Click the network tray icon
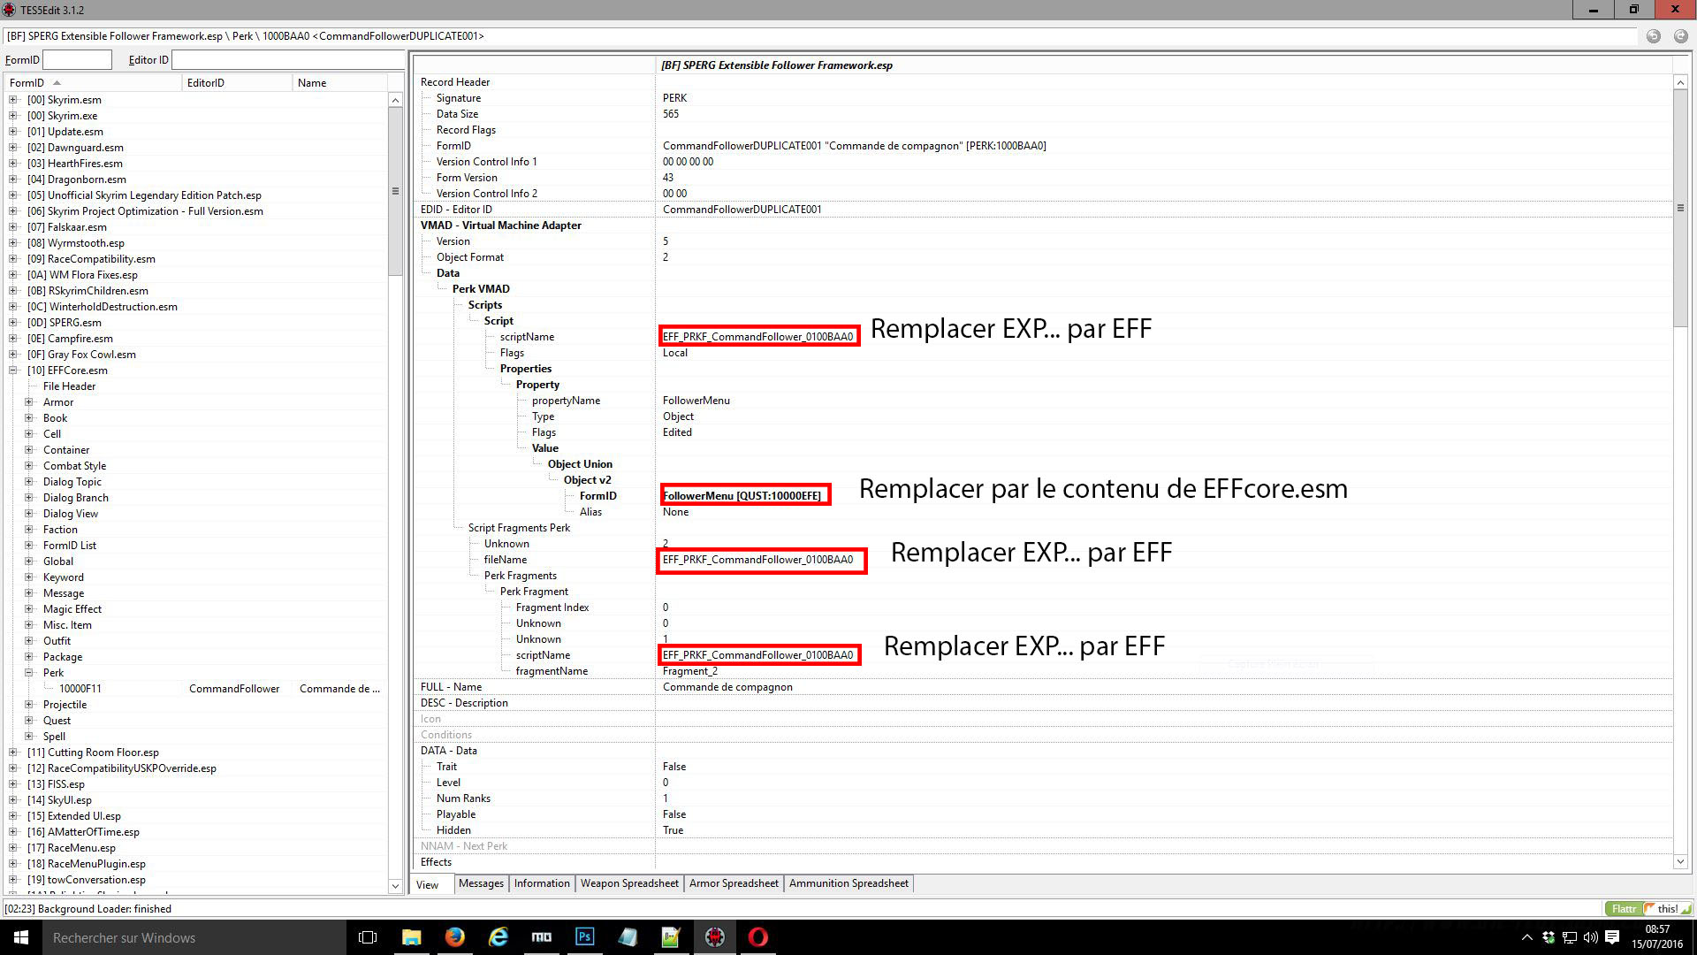Screen dimensions: 1697x955 coord(1570,937)
